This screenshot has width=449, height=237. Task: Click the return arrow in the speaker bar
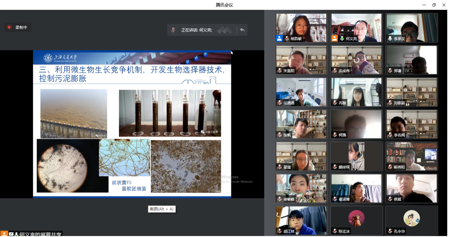click(242, 30)
